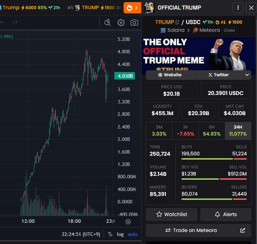Screen dimensions: 257x244
Task: Click the 18:00 time axis label
Action: [74, 221]
